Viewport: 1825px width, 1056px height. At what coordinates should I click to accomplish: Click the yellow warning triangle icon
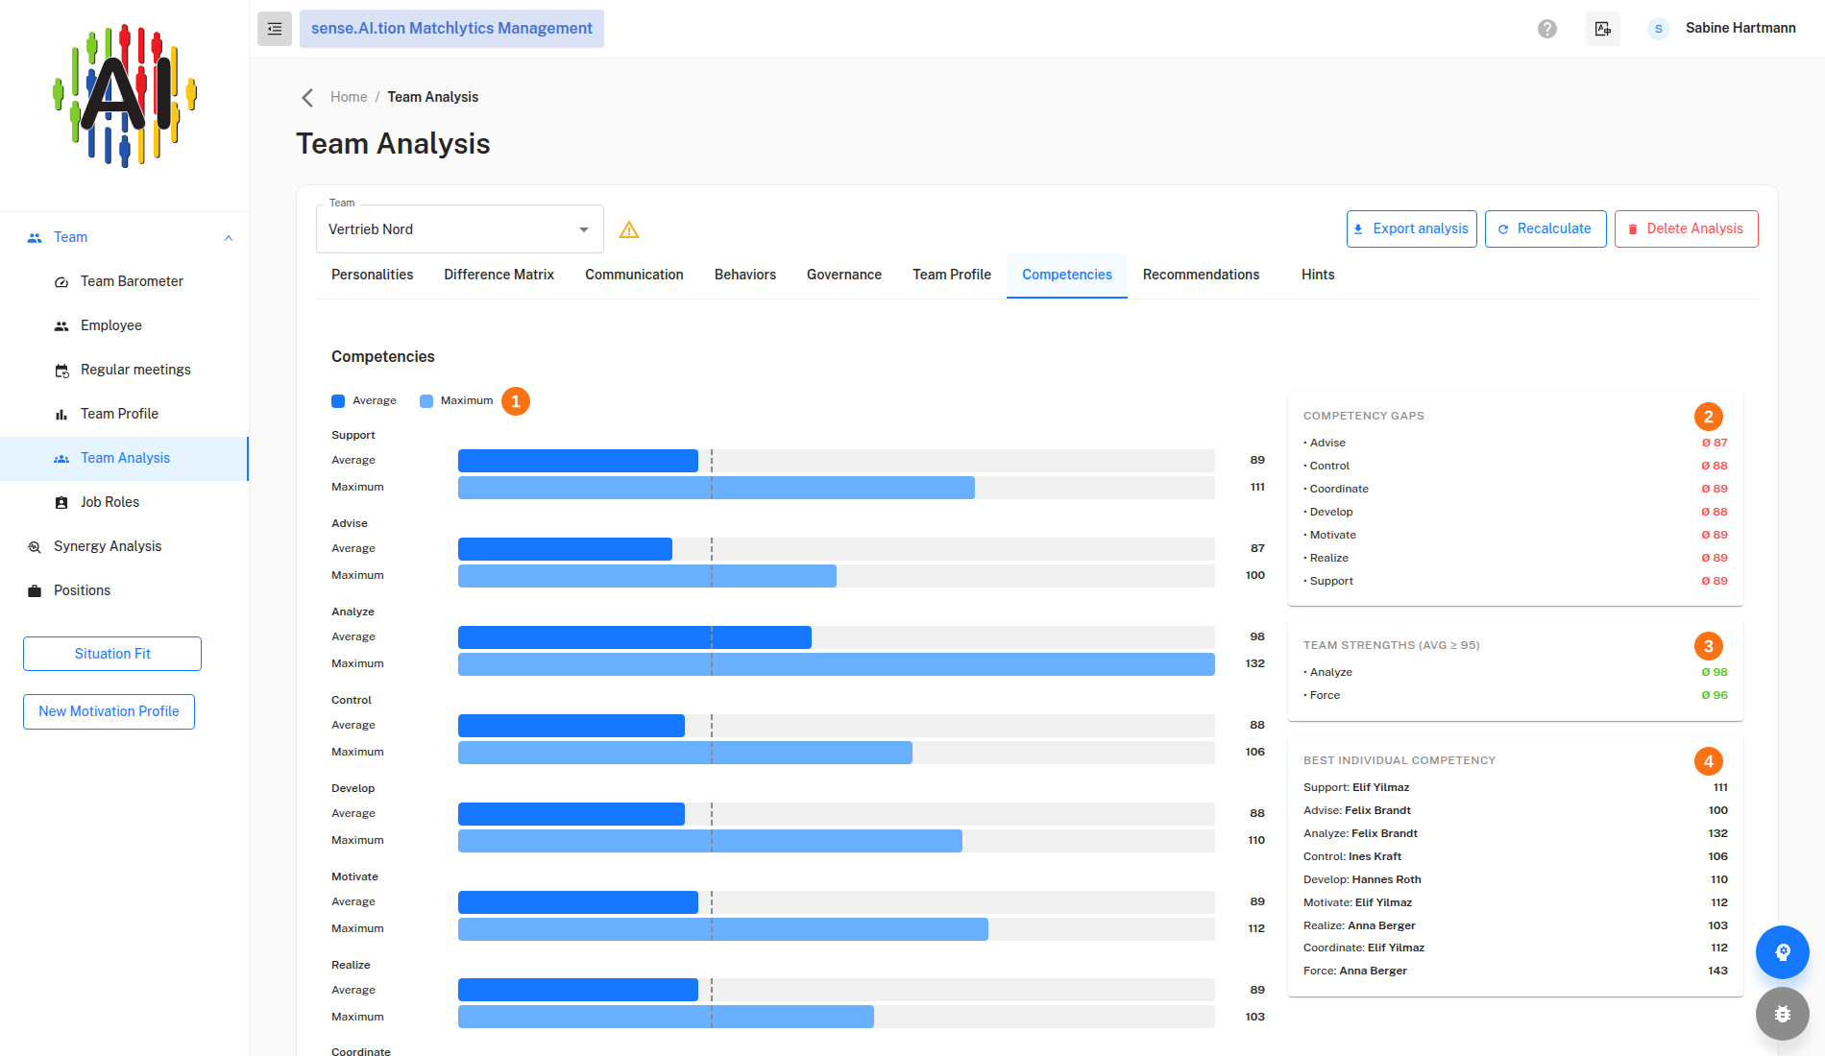click(629, 229)
